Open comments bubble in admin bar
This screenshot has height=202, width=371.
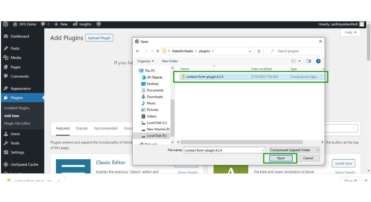45,24
